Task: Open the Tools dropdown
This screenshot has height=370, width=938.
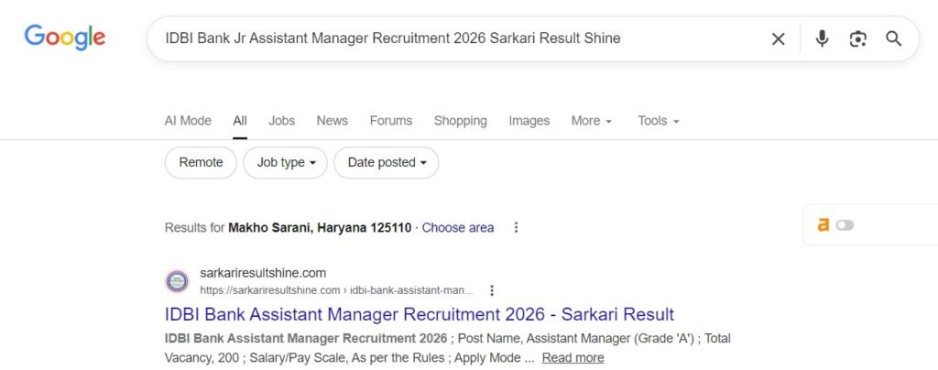Action: point(658,121)
